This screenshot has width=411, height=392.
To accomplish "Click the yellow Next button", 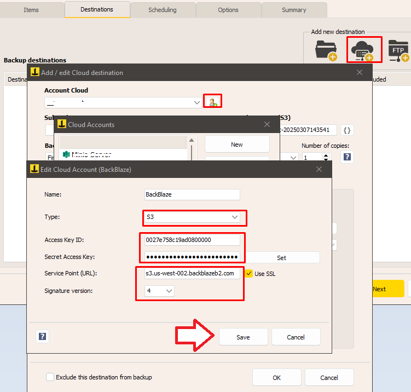I will coord(388,289).
